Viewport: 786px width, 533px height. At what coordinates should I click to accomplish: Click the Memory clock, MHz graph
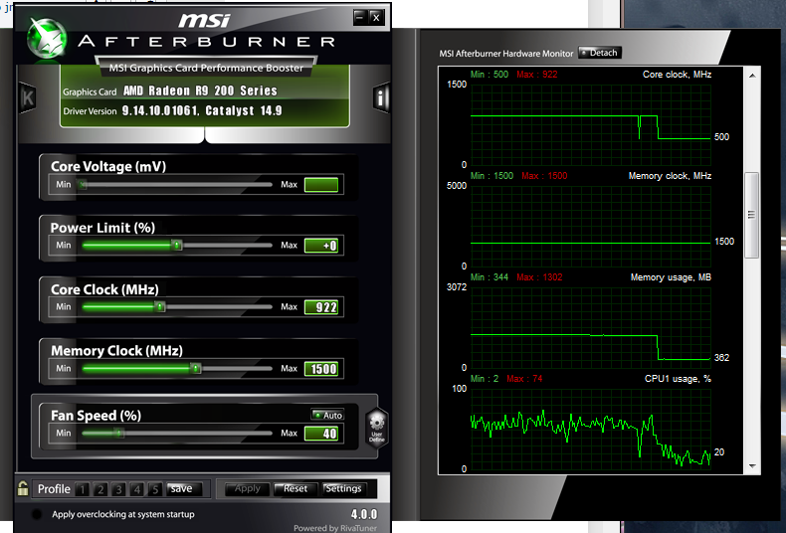(591, 227)
